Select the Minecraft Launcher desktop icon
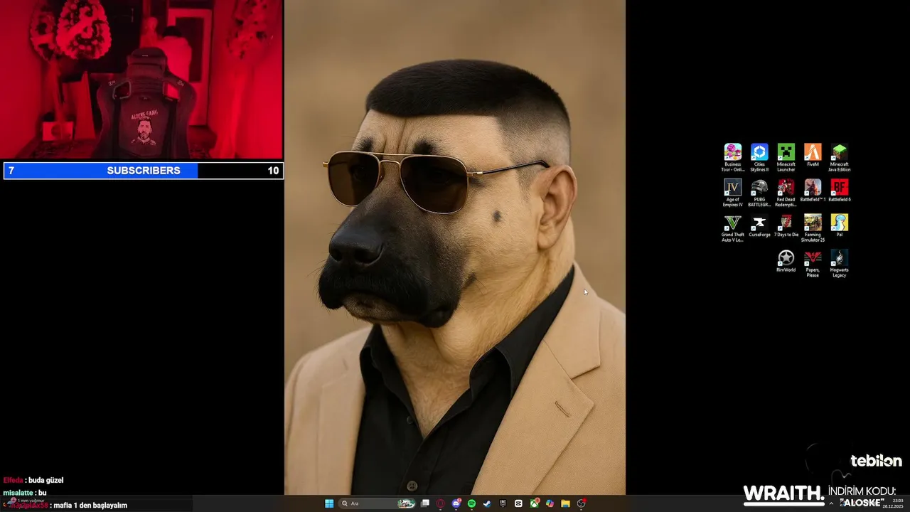Image resolution: width=910 pixels, height=512 pixels. point(786,157)
